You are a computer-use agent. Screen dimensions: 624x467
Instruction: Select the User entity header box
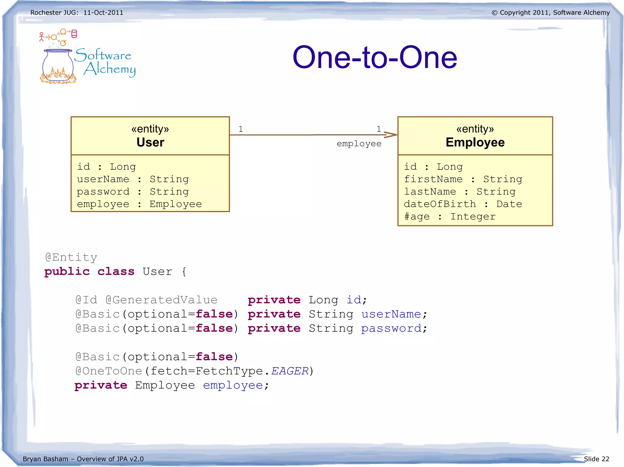[x=150, y=136]
